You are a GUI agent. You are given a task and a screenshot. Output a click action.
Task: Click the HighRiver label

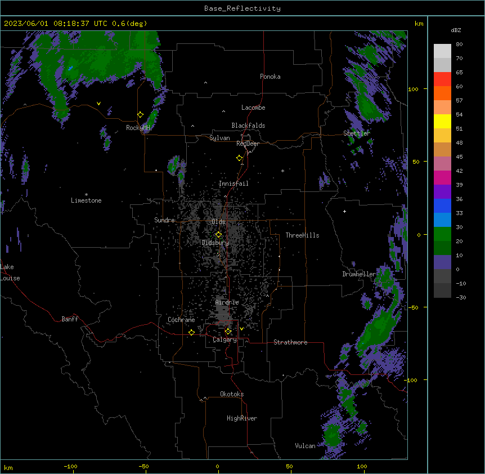click(x=242, y=418)
